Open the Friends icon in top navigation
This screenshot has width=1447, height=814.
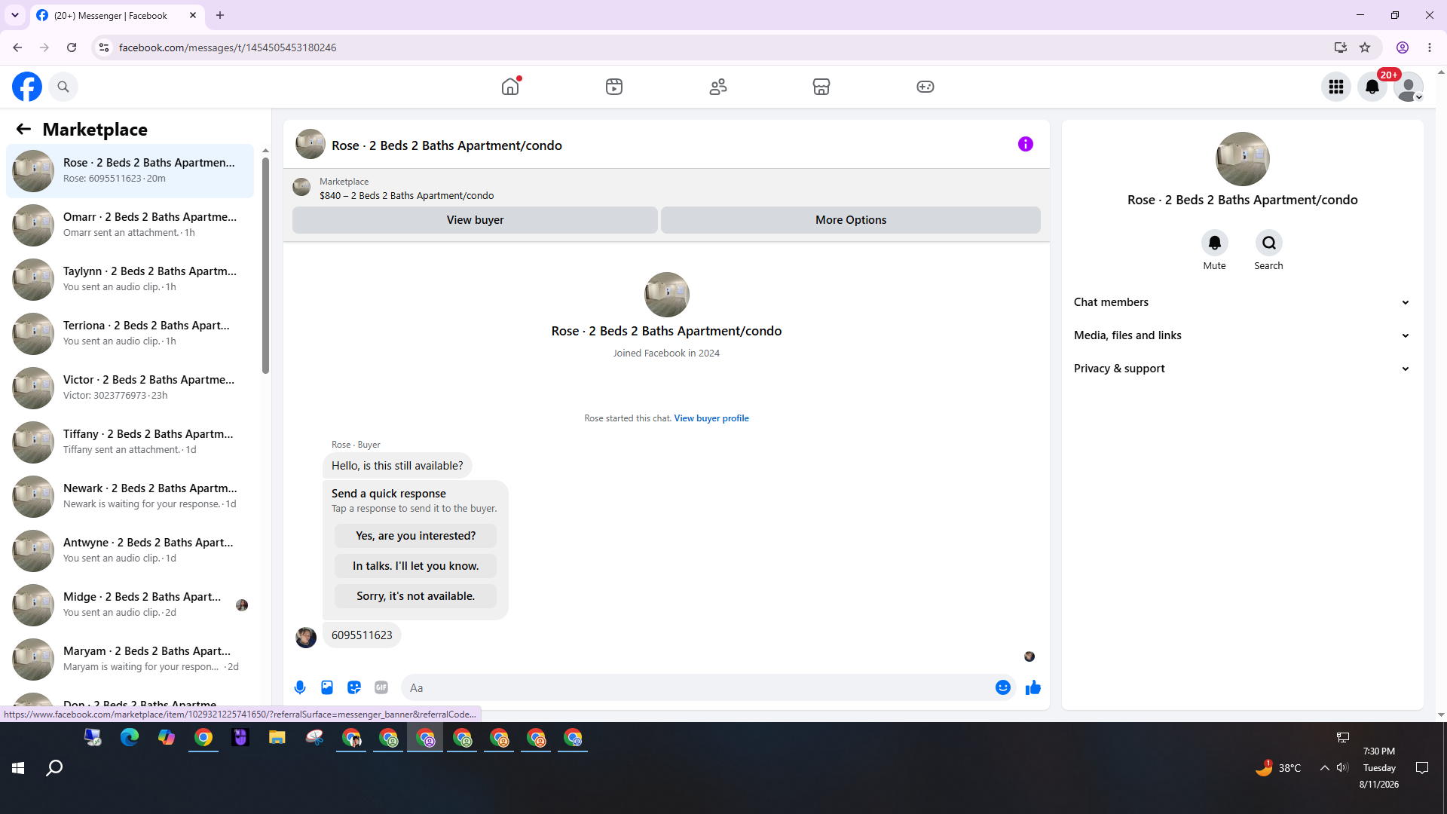tap(718, 87)
